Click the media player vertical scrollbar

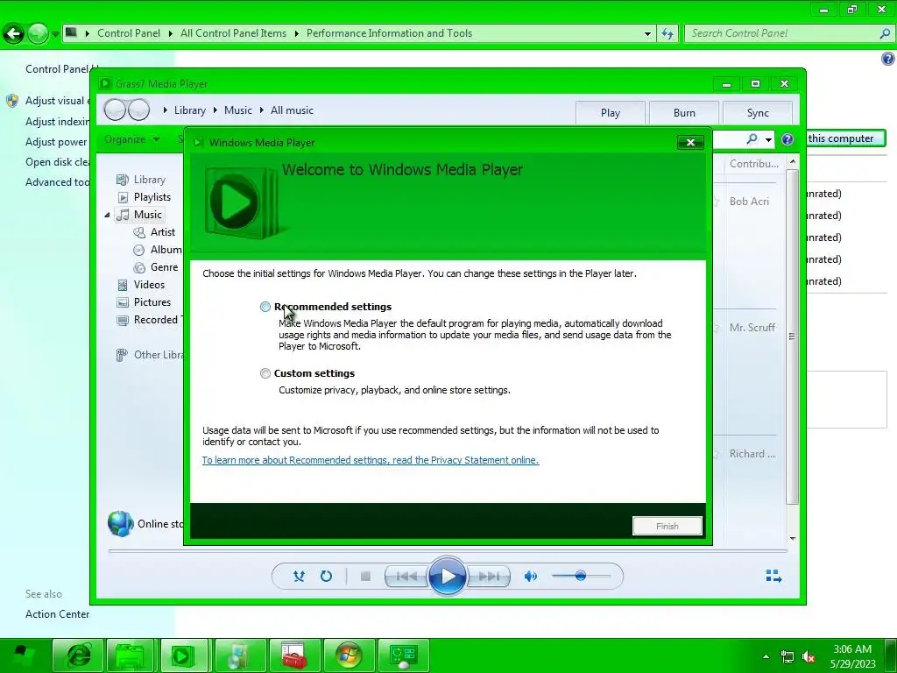pos(792,336)
